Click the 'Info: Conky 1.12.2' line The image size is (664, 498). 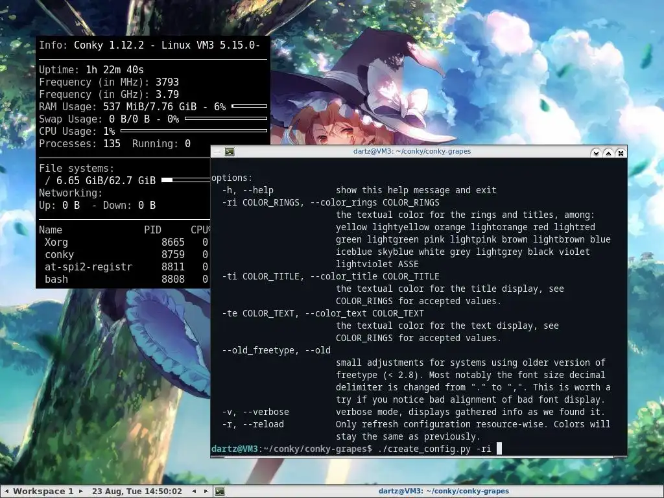coord(150,45)
